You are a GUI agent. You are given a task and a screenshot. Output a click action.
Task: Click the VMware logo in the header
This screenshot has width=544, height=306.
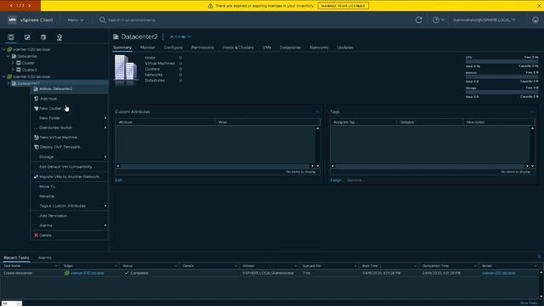[12, 20]
